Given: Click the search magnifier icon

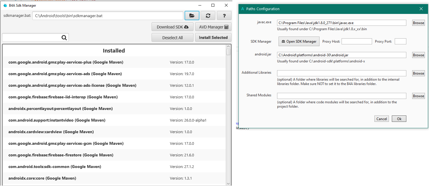Looking at the screenshot, I should click(x=64, y=37).
